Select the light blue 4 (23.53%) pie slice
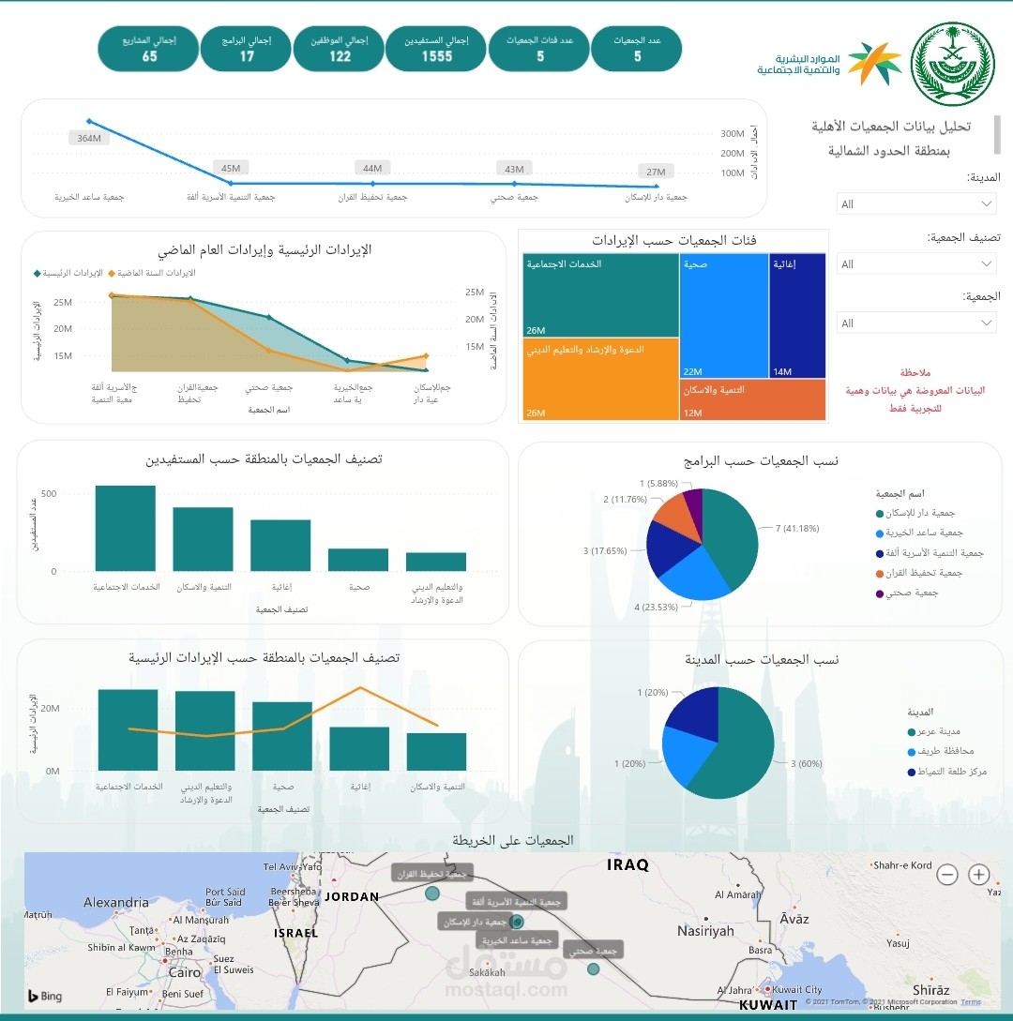Screen dimensions: 1013x1021 pos(694,577)
